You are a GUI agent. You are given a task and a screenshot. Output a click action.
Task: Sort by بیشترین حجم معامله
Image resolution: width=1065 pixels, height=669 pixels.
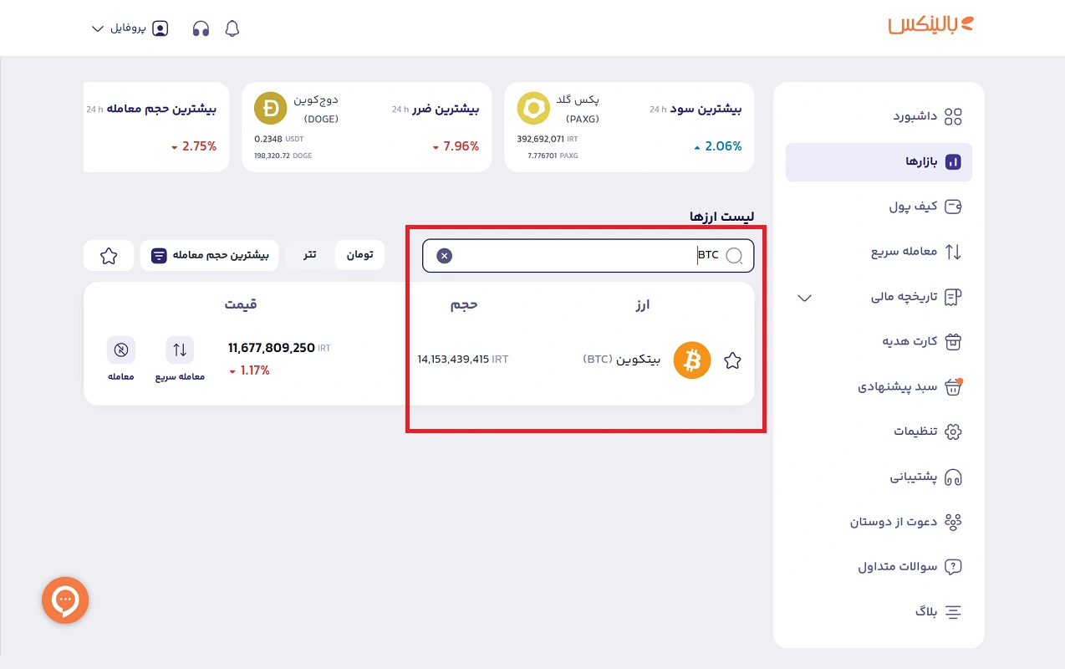click(210, 255)
